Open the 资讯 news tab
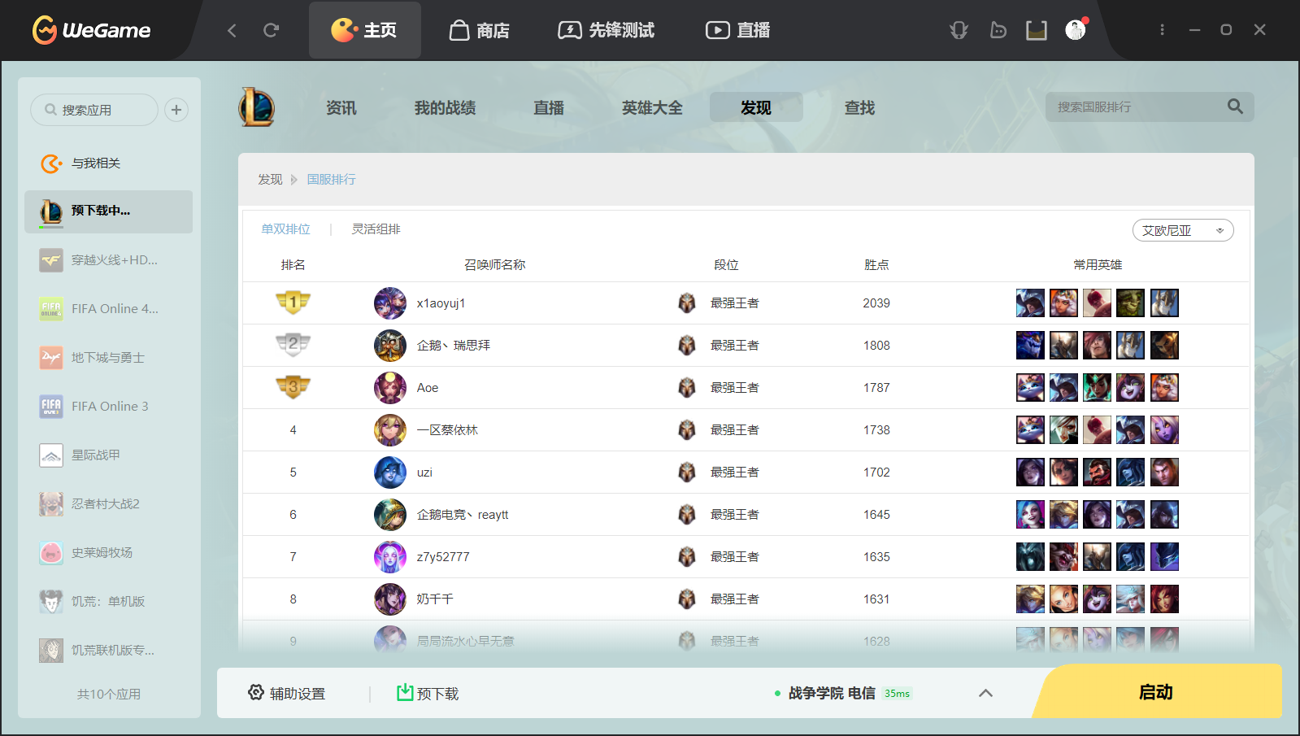Screen dimensions: 1300x736 [341, 107]
